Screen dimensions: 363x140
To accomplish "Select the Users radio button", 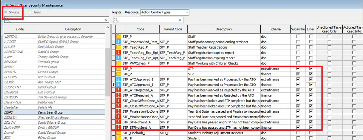I will tap(30, 12).
